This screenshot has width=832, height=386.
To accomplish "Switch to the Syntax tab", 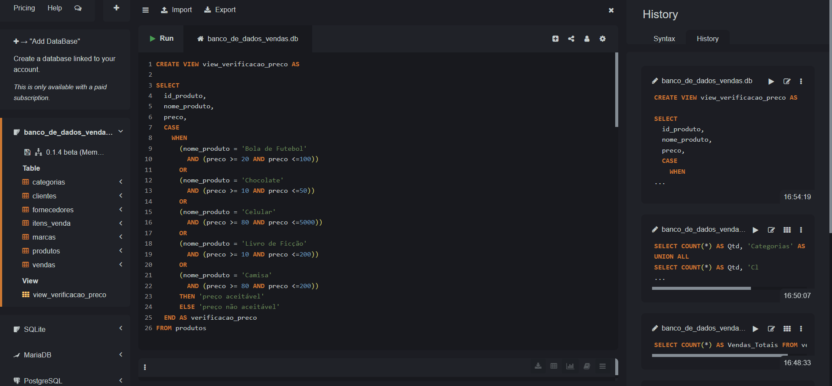I will click(x=664, y=39).
